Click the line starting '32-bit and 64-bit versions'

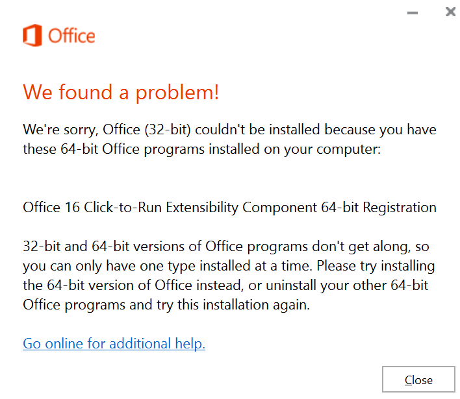point(225,247)
